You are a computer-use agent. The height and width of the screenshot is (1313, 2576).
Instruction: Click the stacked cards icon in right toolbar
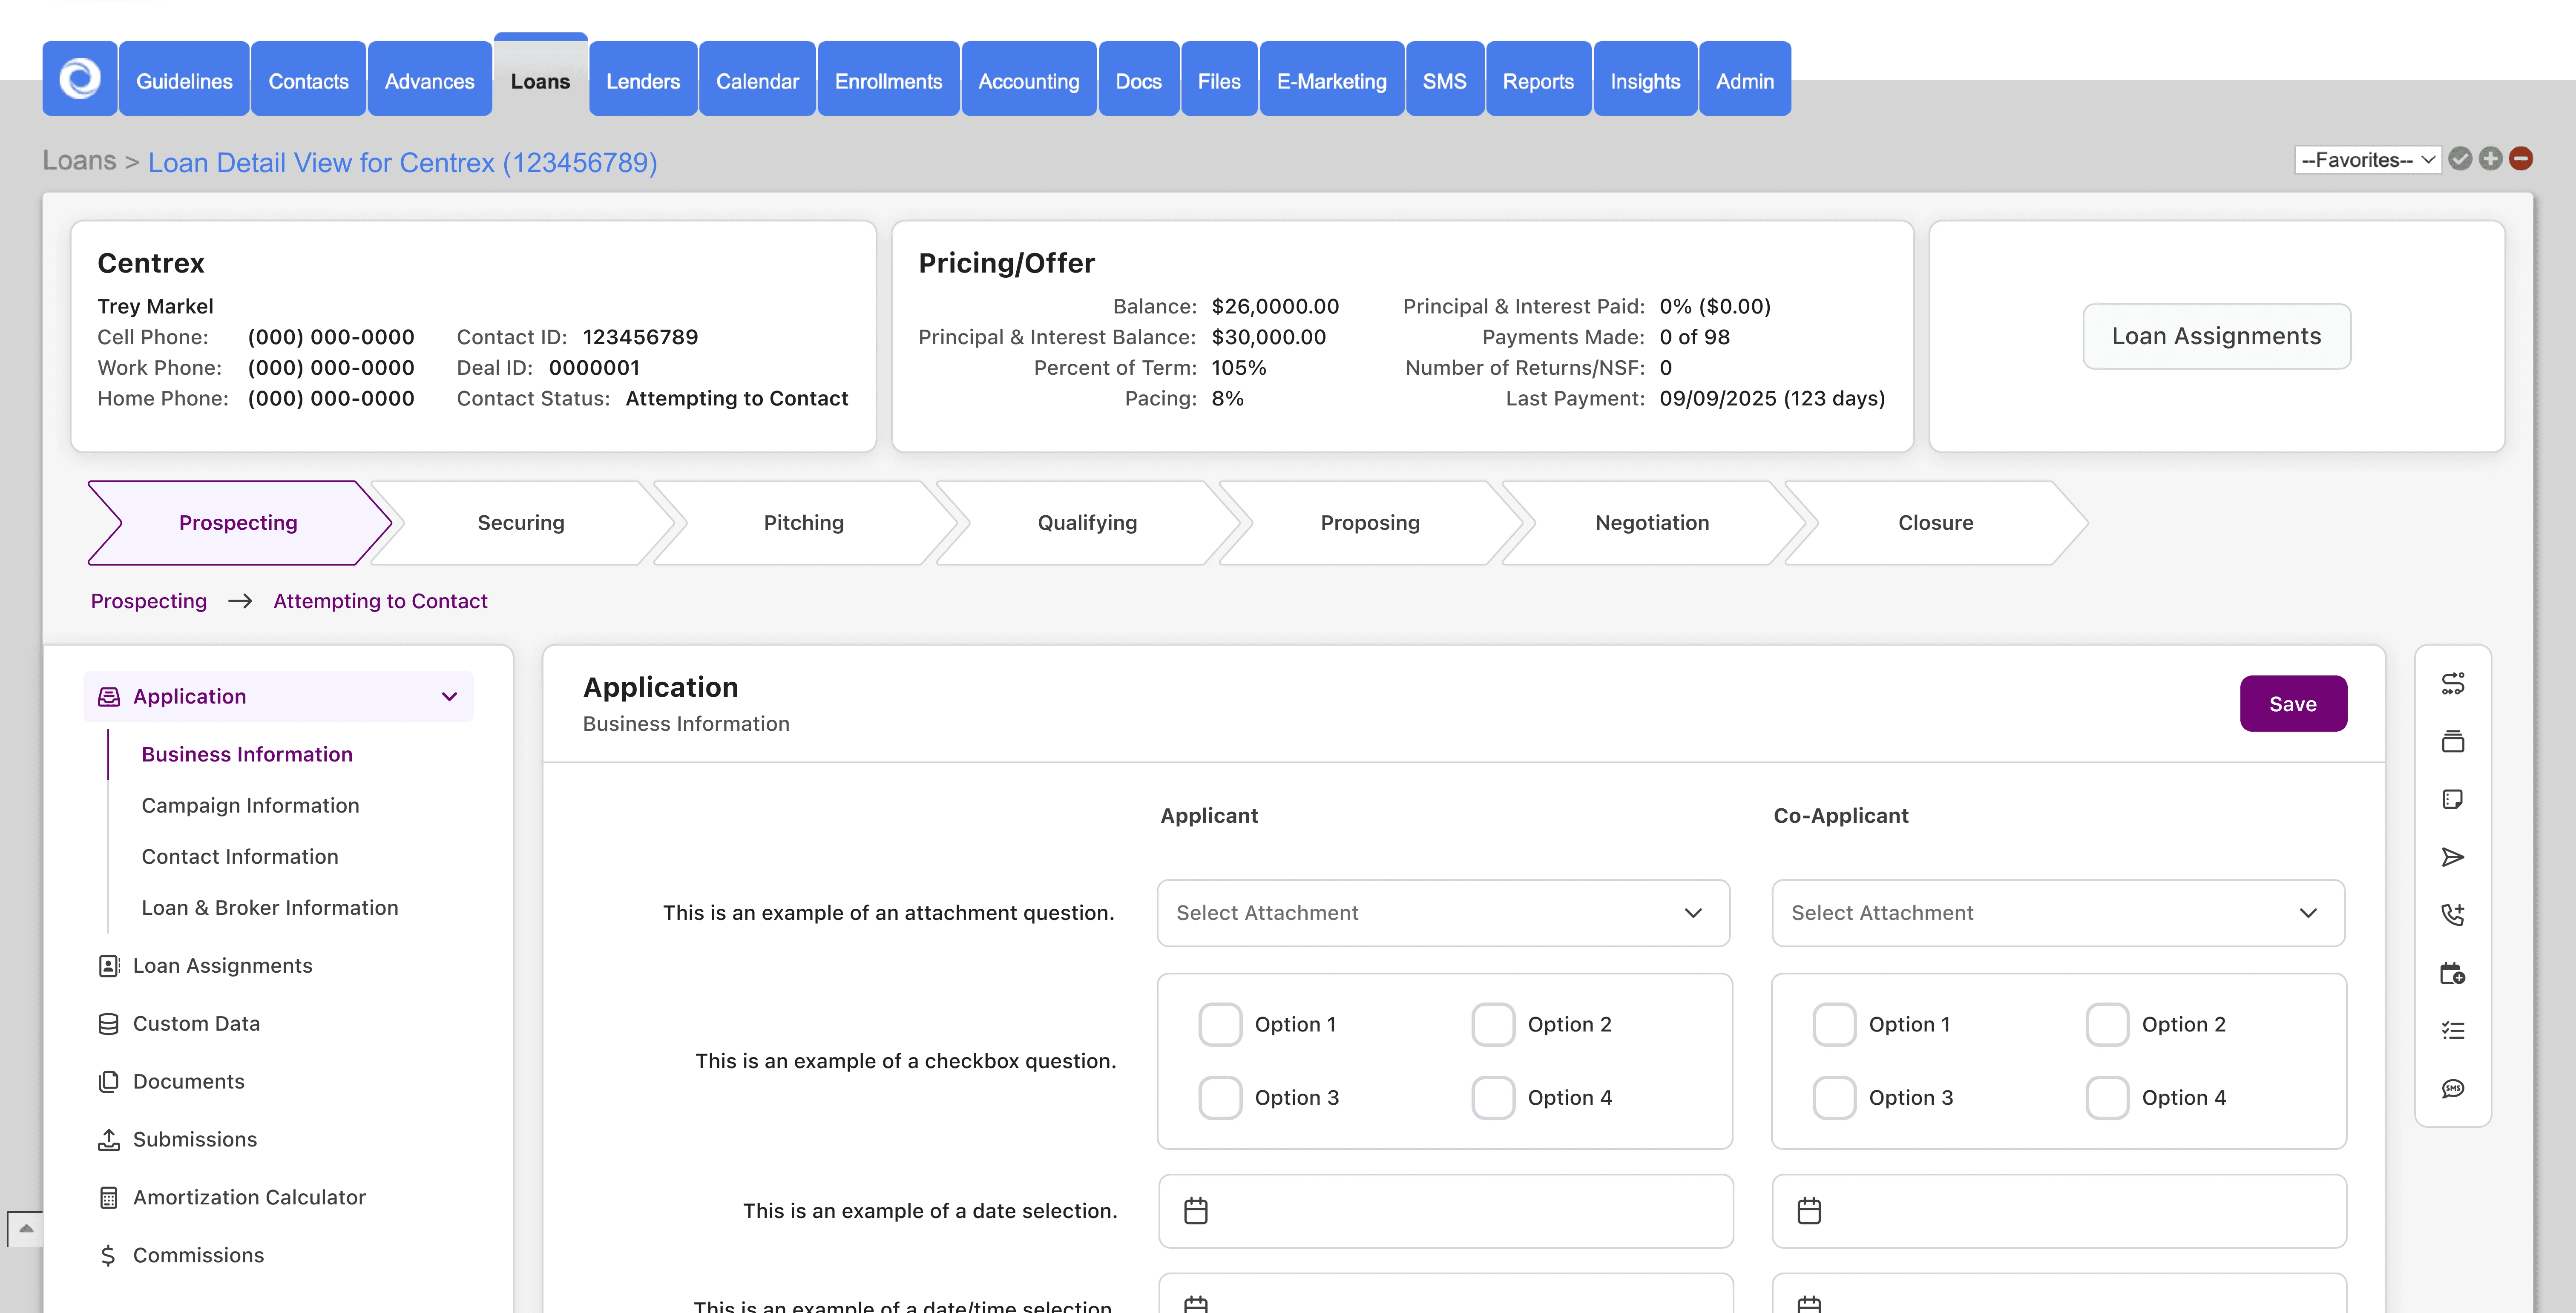tap(2452, 741)
